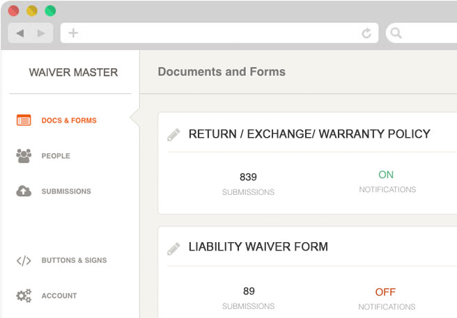457x318 pixels.
Task: Click the Documents and Forms heading
Action: coord(222,72)
